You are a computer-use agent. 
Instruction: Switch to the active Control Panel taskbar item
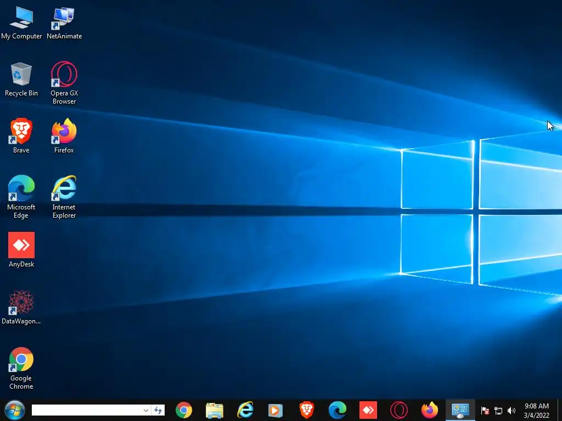click(460, 410)
